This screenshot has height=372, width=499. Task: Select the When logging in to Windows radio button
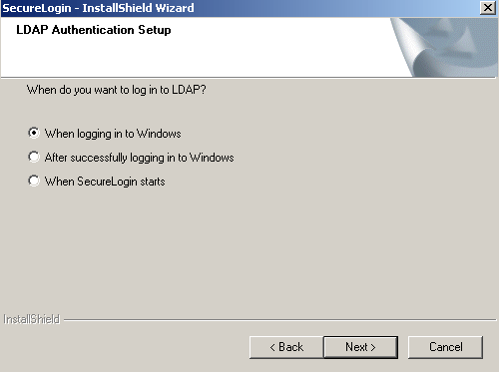coord(34,133)
